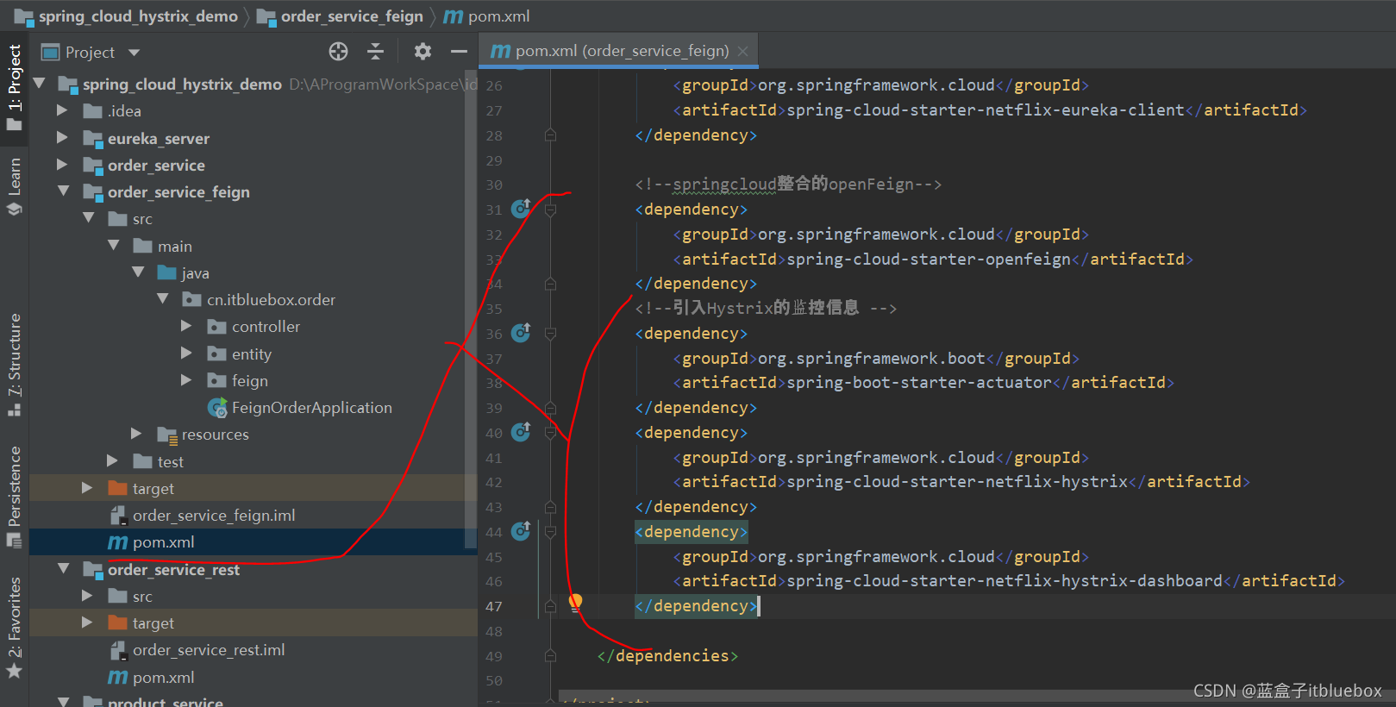This screenshot has width=1396, height=707.
Task: Expand the .idea folder
Action: [62, 110]
